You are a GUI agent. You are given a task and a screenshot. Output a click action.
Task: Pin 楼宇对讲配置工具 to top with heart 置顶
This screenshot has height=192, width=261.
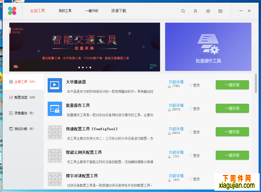194,179
